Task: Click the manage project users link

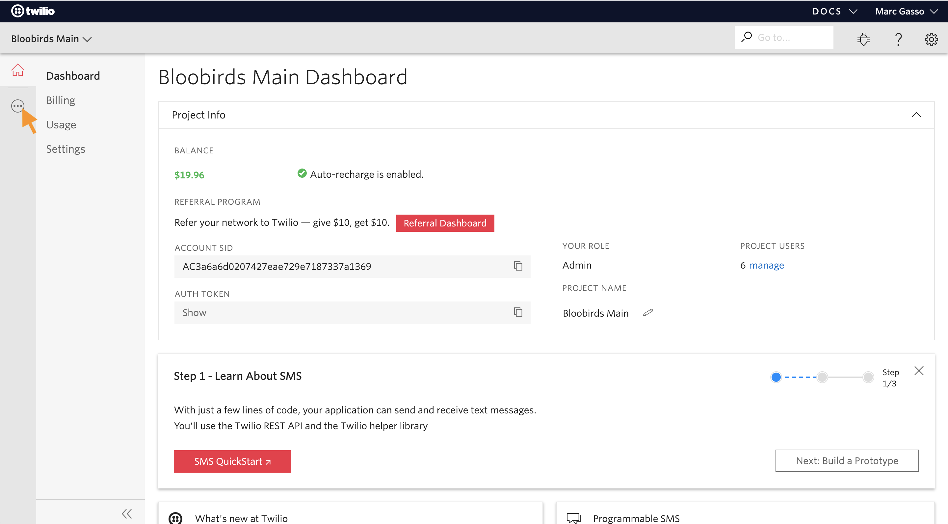Action: point(766,265)
